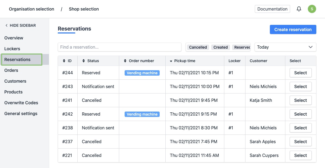
Task: Open the user avatar "S" menu
Action: [312, 9]
